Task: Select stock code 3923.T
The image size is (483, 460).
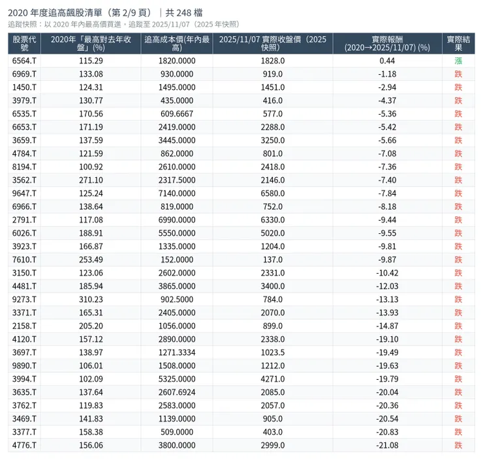Action: click(x=24, y=246)
